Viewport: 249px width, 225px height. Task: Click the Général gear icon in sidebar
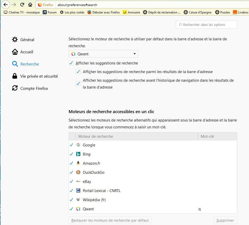point(15,40)
